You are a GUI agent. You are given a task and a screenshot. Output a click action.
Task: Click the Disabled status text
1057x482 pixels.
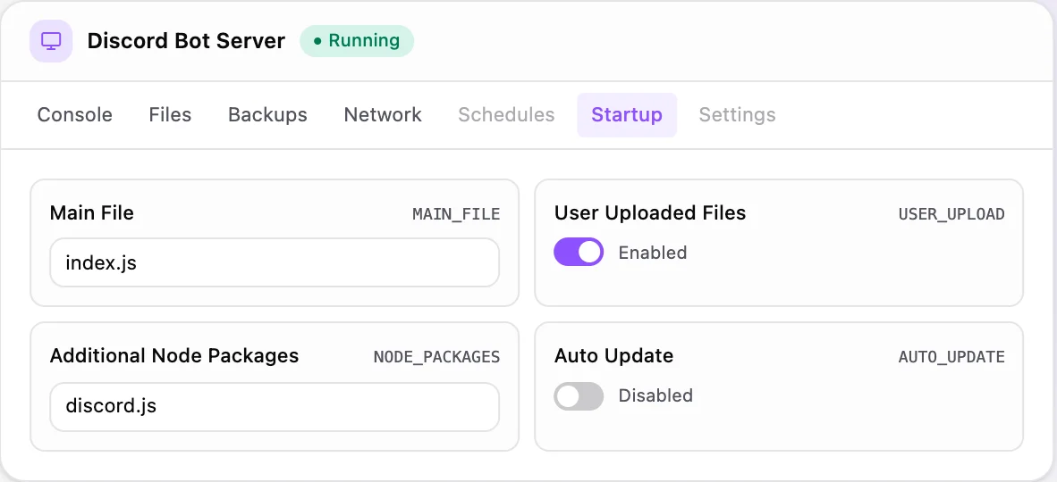click(x=655, y=395)
